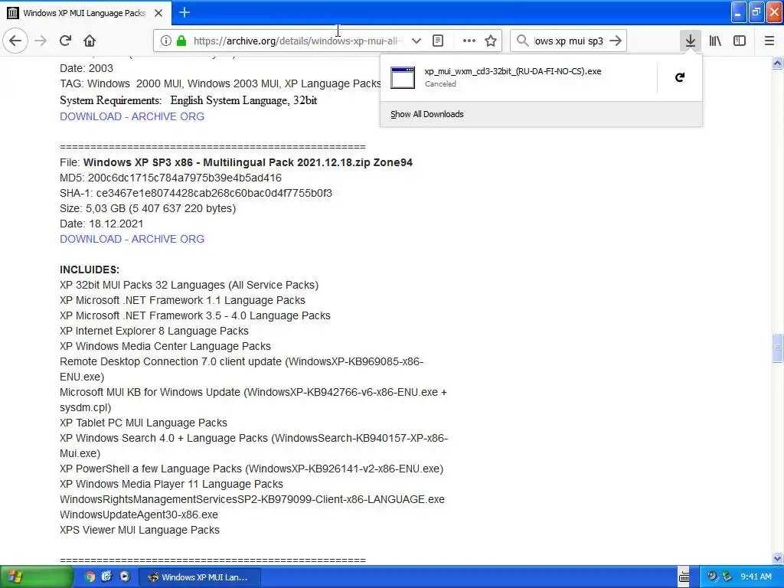Screen dimensions: 784x588
Task: Open DOWNLOAD - ARCHIVE ORG link under 32bit requirements
Action: 132,116
